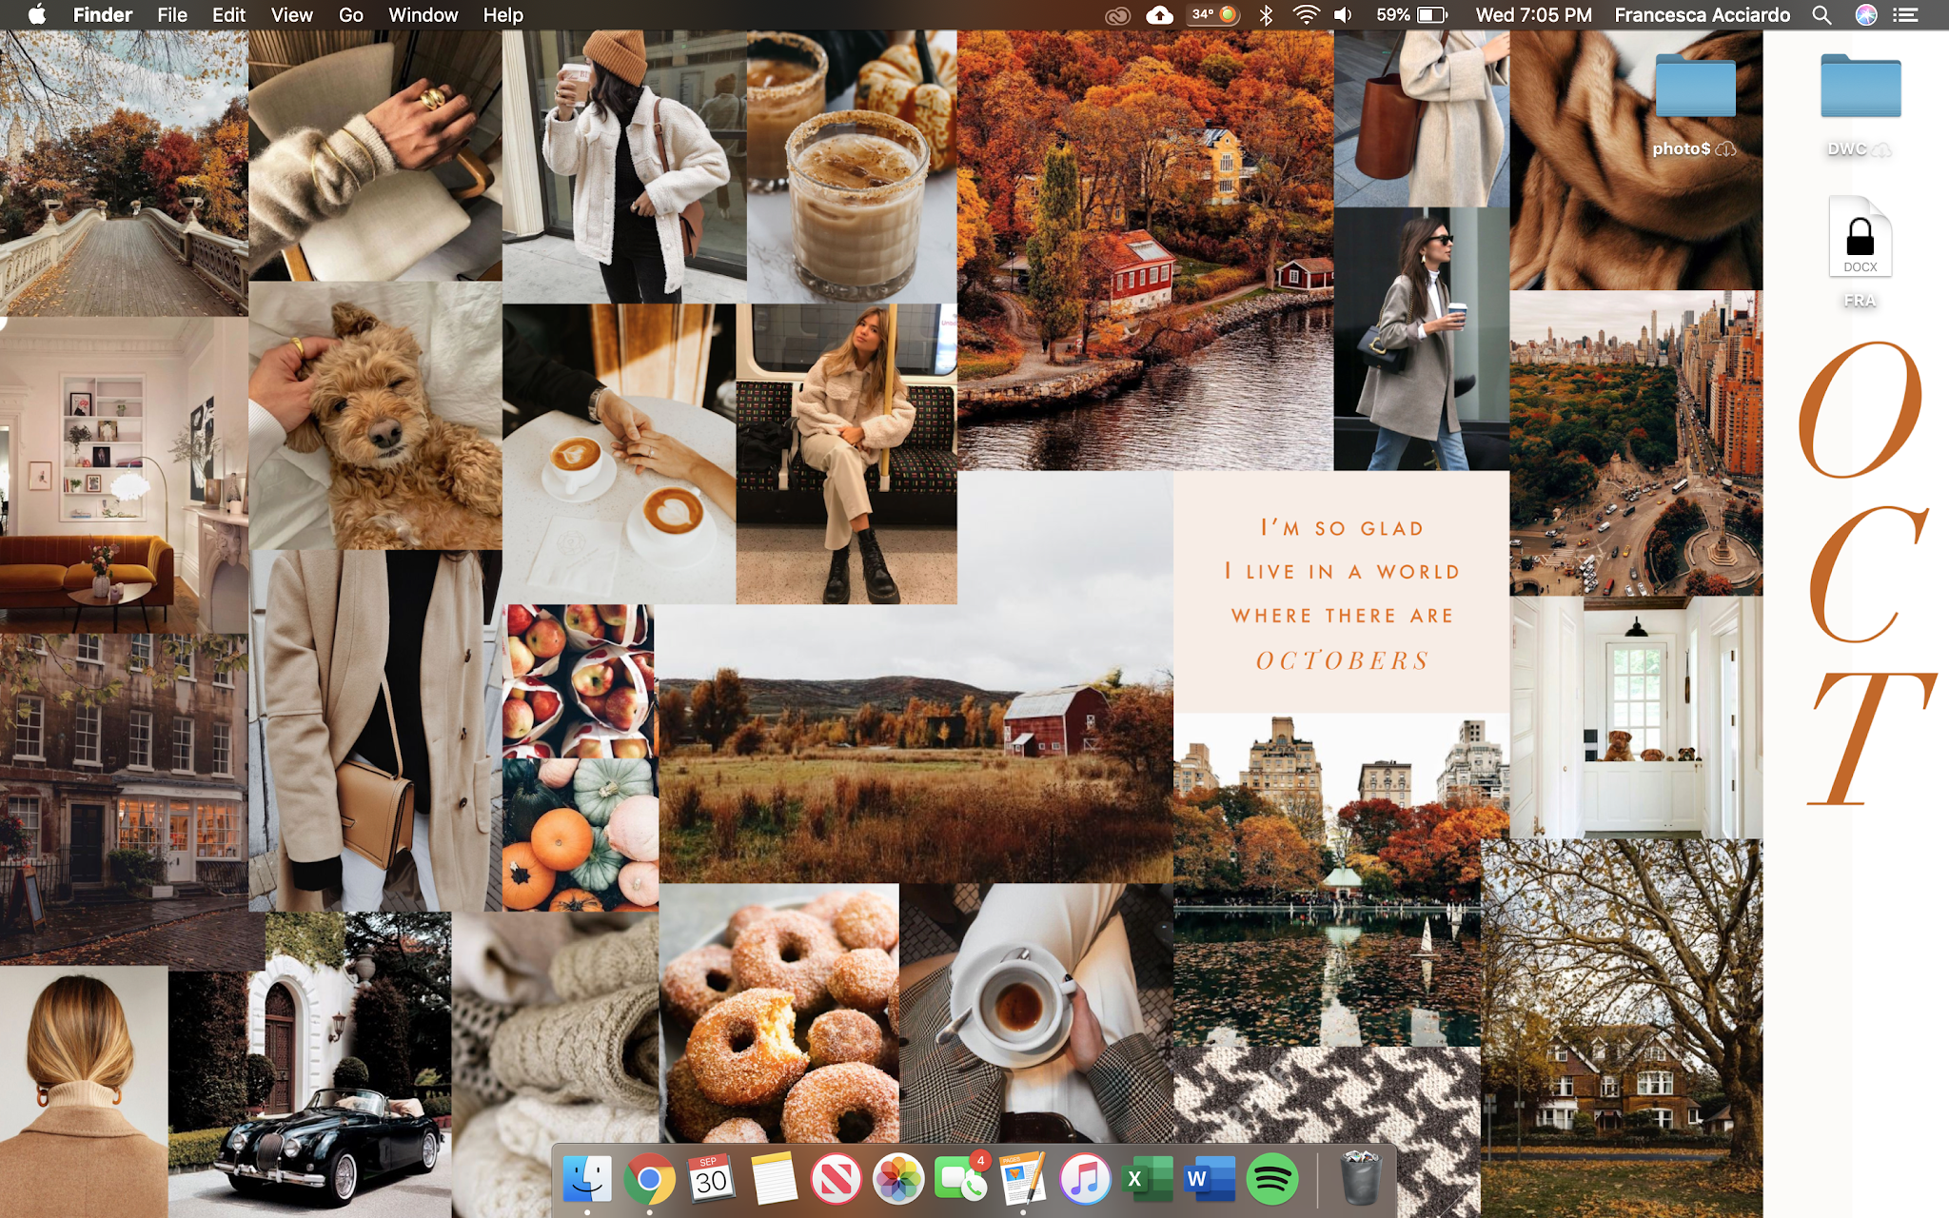Open the View menu
The height and width of the screenshot is (1218, 1949).
coord(291,15)
